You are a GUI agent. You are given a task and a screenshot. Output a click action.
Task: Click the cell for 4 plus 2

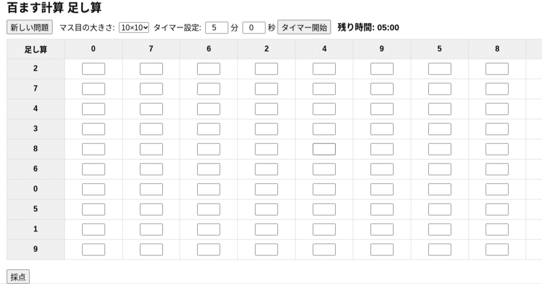click(x=266, y=109)
